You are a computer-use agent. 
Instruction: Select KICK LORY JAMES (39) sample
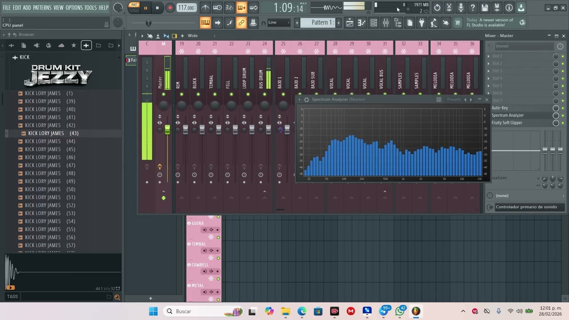point(50,101)
